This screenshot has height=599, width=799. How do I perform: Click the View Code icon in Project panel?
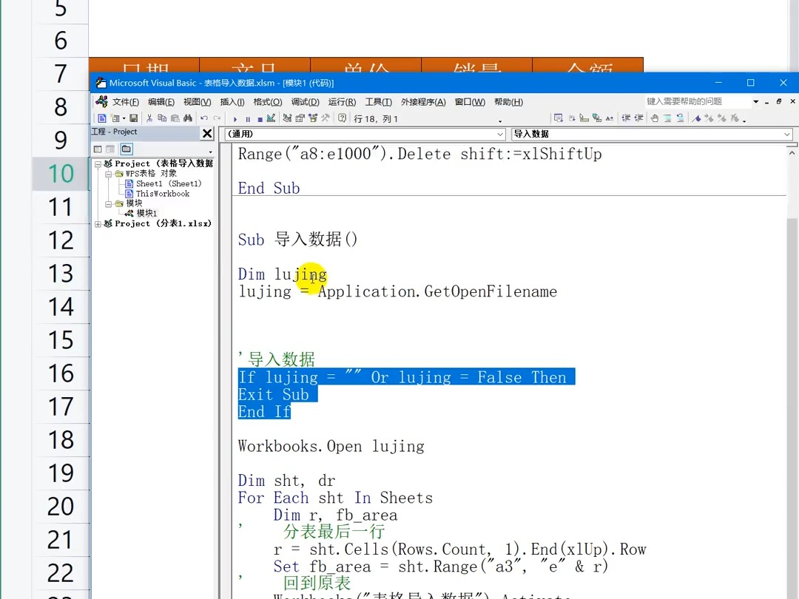click(x=98, y=149)
